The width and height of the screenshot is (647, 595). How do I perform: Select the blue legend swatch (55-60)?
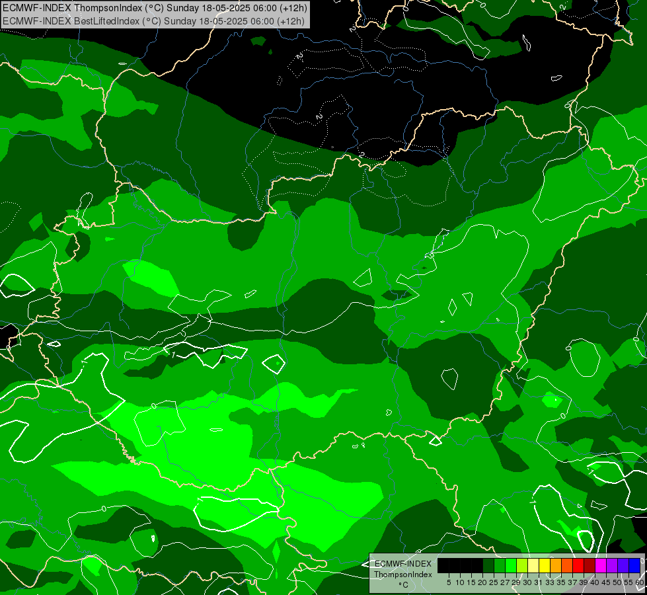(634, 566)
